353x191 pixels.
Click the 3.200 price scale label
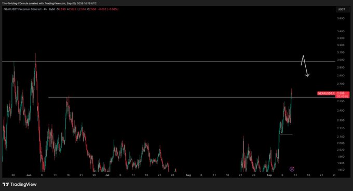tap(341, 45)
